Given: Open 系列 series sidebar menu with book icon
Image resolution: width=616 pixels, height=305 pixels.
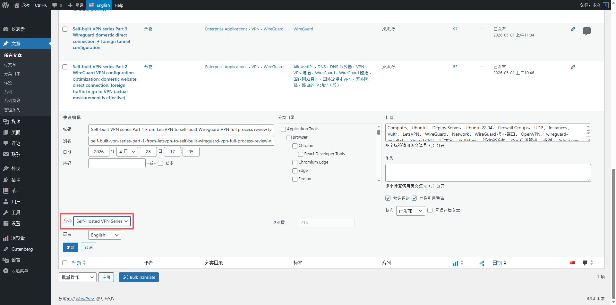Looking at the screenshot, I should tap(26, 191).
